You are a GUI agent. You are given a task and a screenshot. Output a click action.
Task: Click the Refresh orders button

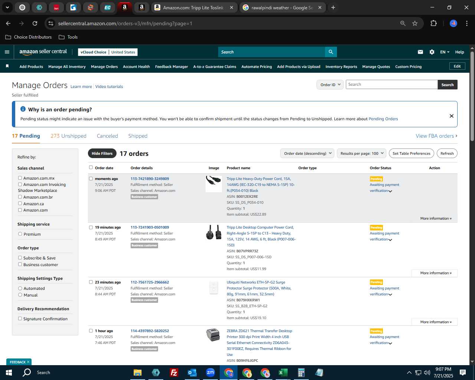(x=447, y=153)
